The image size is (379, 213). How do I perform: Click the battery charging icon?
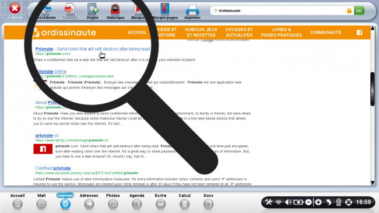pyautogui.click(x=299, y=202)
